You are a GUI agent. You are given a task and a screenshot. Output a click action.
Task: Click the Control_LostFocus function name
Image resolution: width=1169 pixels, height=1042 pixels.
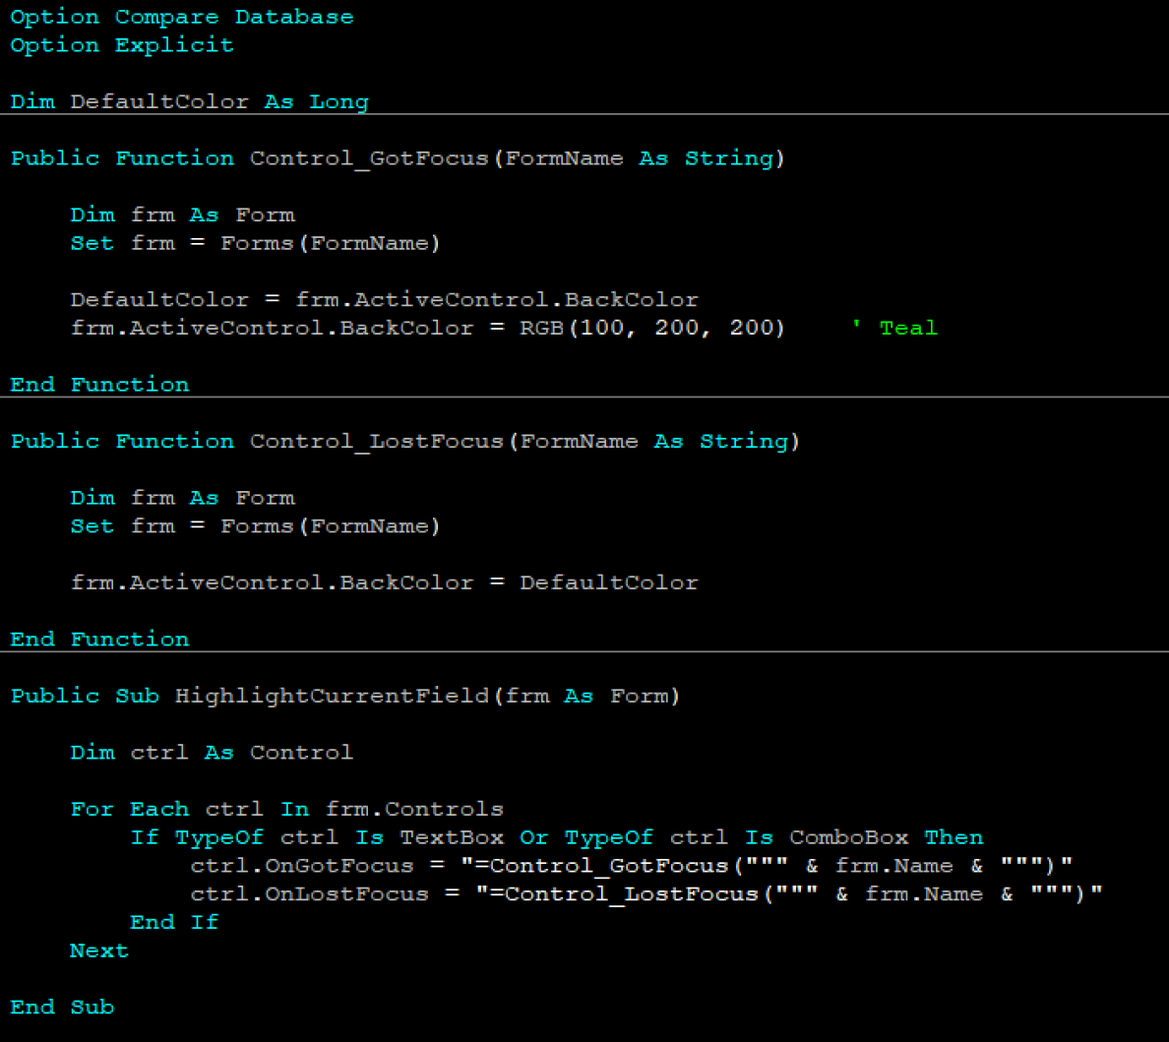[377, 441]
